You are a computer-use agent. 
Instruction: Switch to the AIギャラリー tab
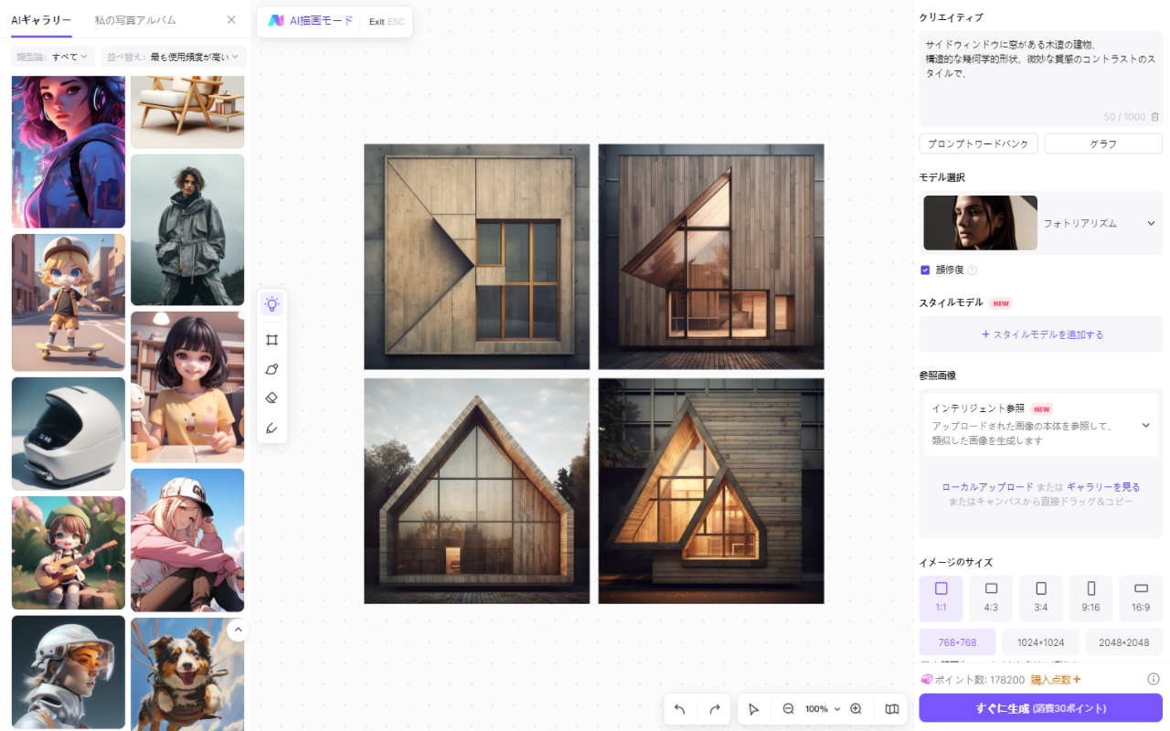[41, 20]
